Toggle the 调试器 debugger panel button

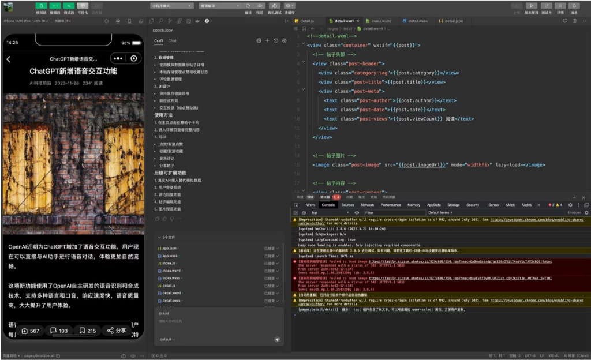coord(69,6)
